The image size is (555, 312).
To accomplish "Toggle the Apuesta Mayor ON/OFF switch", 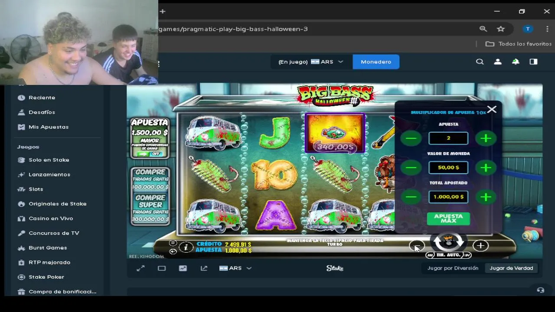I will coord(150,154).
